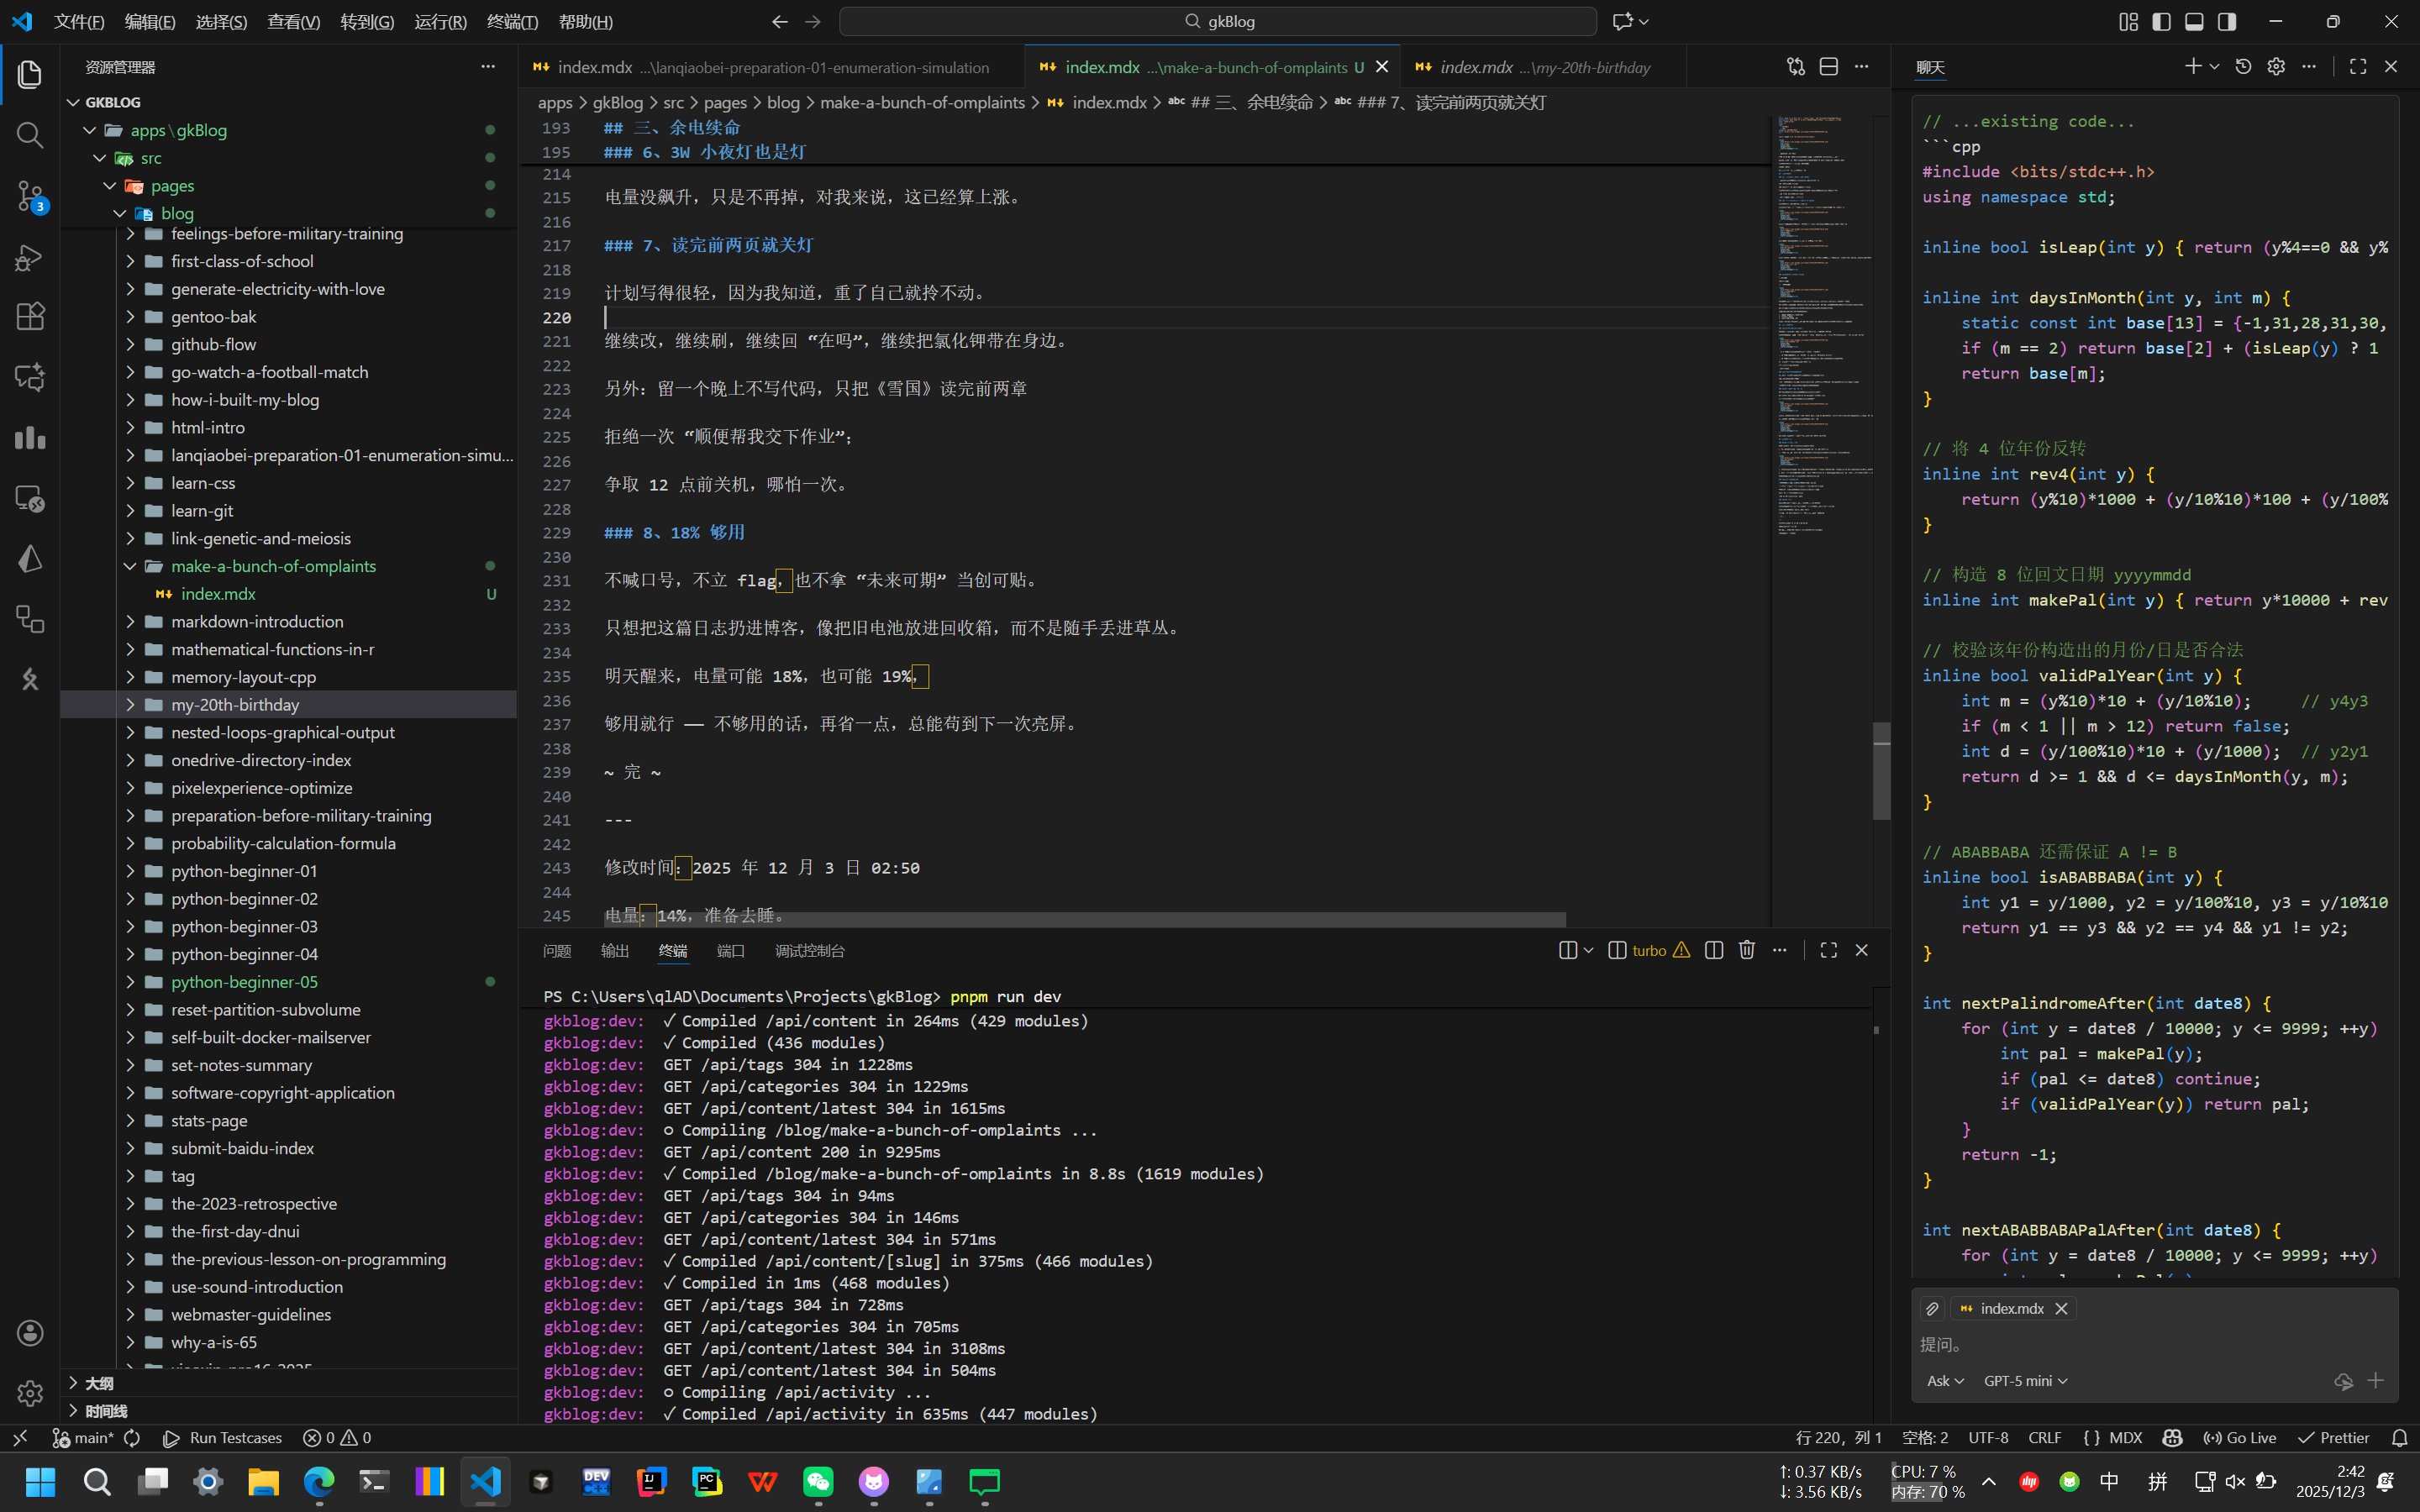
Task: Open the GPT-5 mini model dropdown
Action: [x=2025, y=1381]
